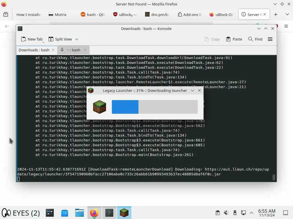Click the terminal cursor prompt line

[x=18, y=179]
